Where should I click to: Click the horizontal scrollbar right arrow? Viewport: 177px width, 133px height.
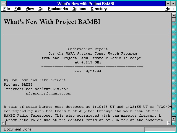[x=169, y=123]
